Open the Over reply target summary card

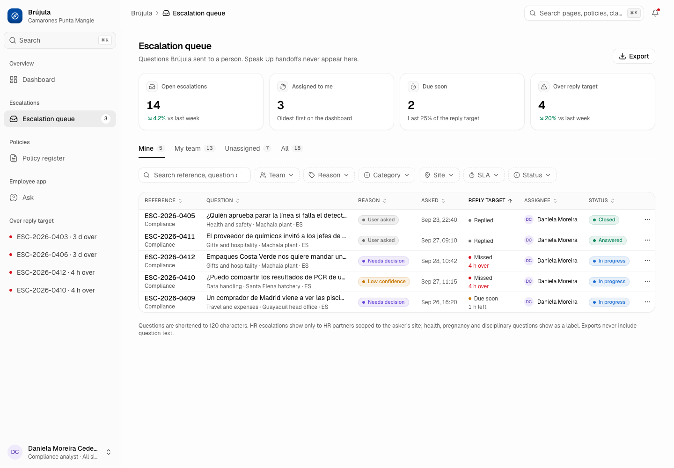click(593, 102)
